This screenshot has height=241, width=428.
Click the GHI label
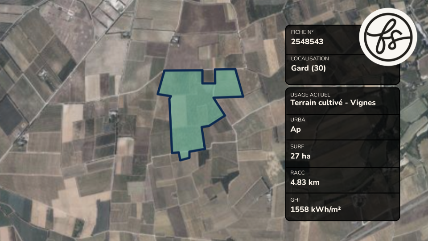coord(295,200)
